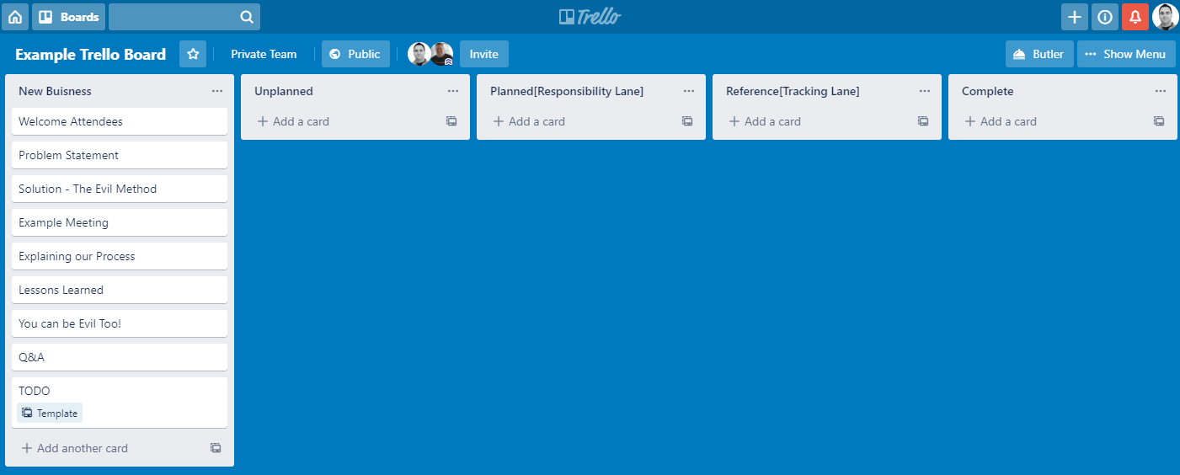
Task: Click the template icon in Complete list
Action: (x=1159, y=121)
